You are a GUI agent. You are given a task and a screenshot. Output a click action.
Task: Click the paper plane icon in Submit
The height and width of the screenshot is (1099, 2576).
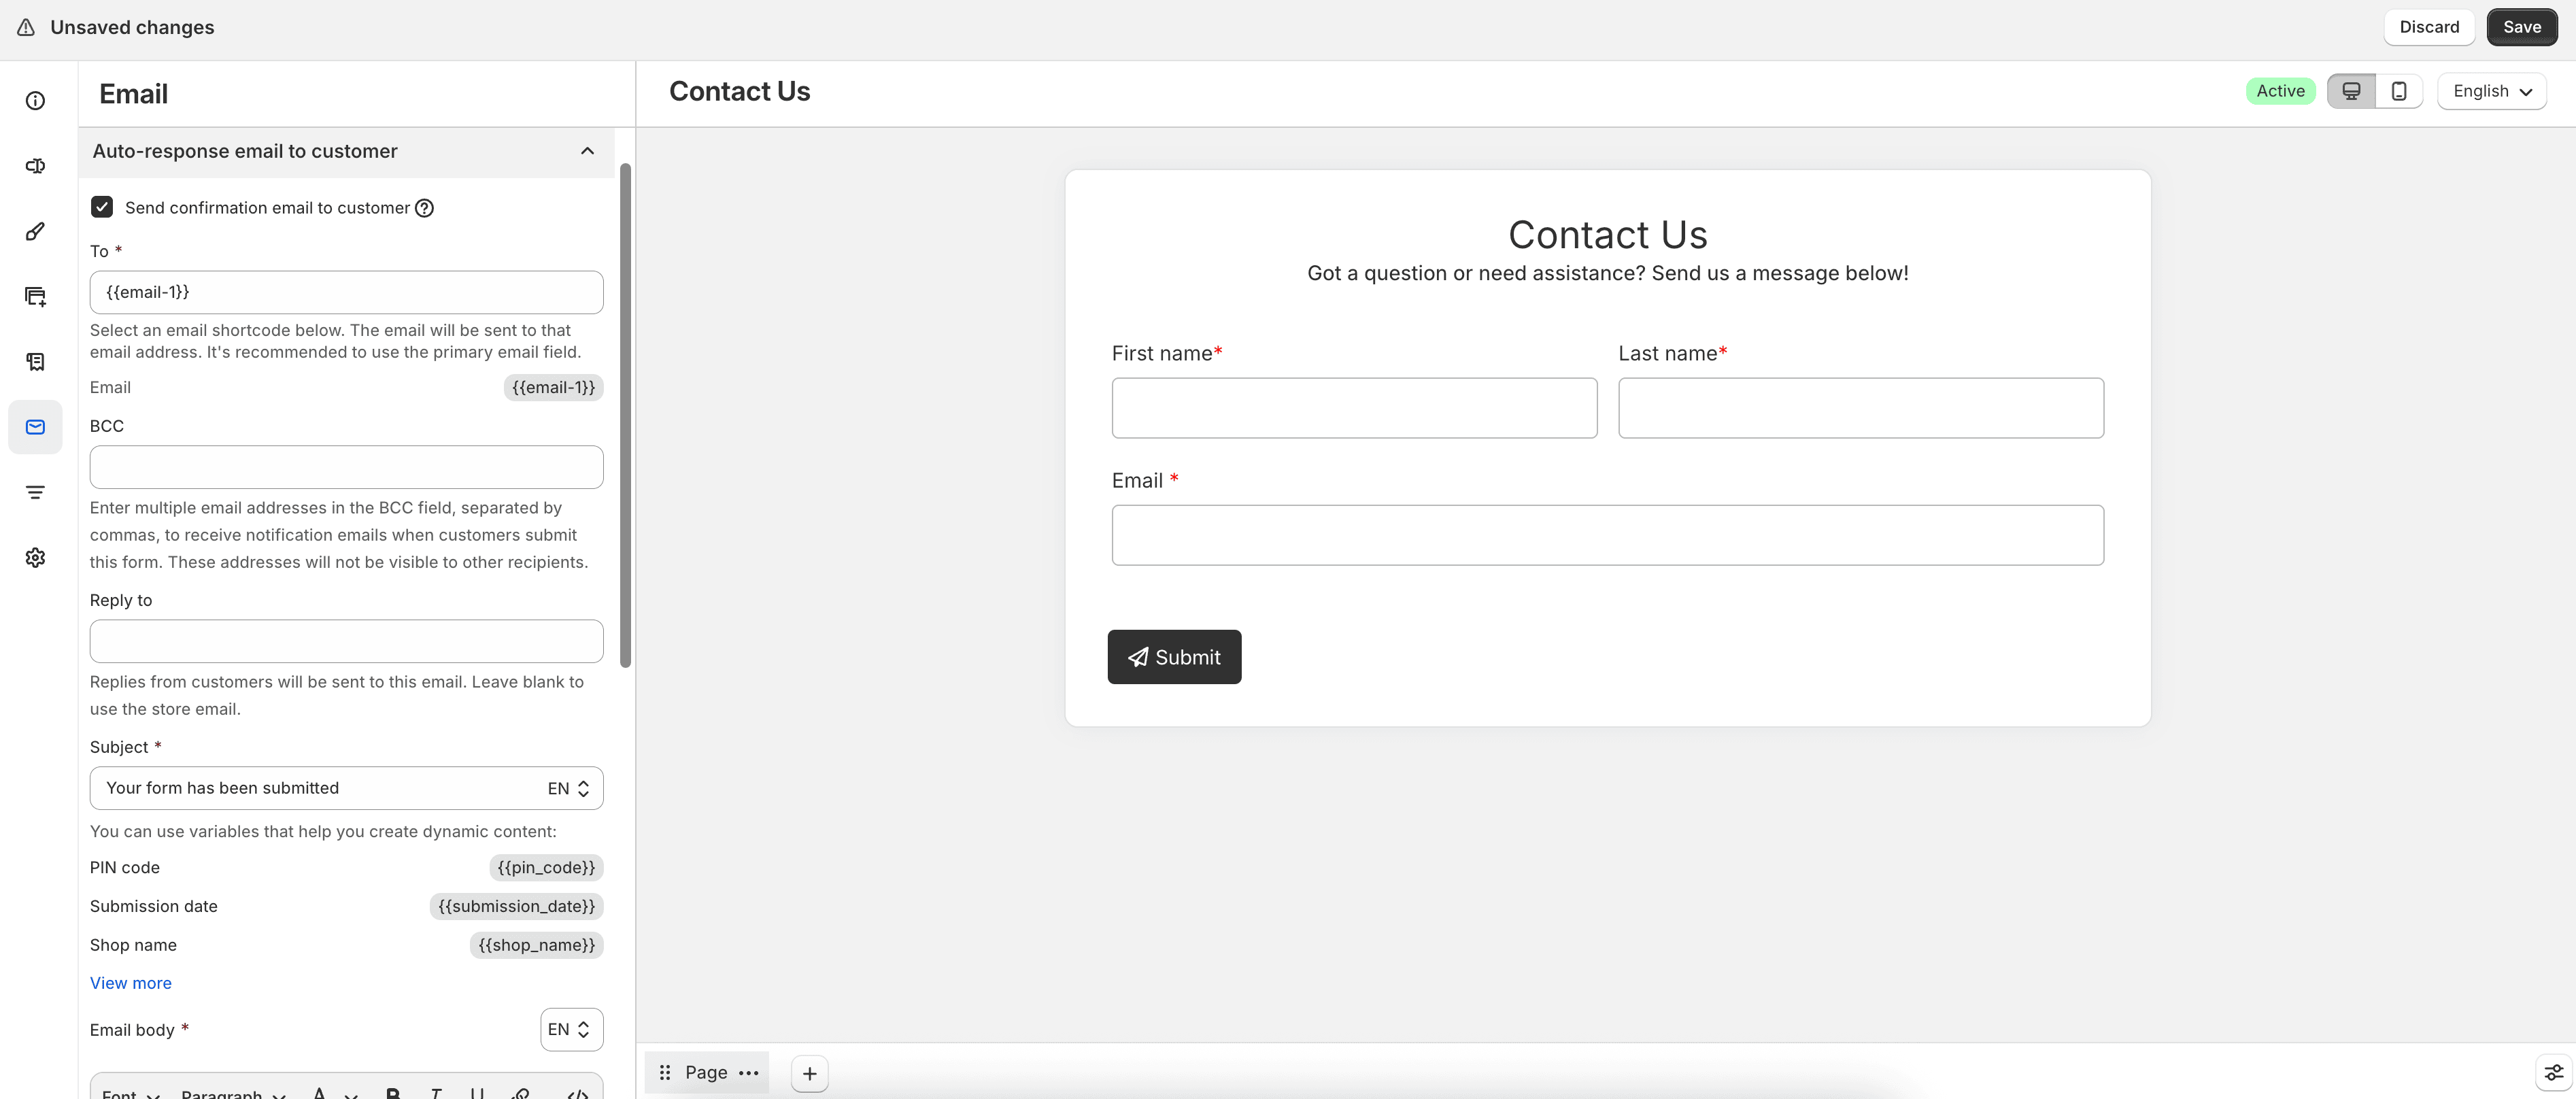[x=1138, y=657]
